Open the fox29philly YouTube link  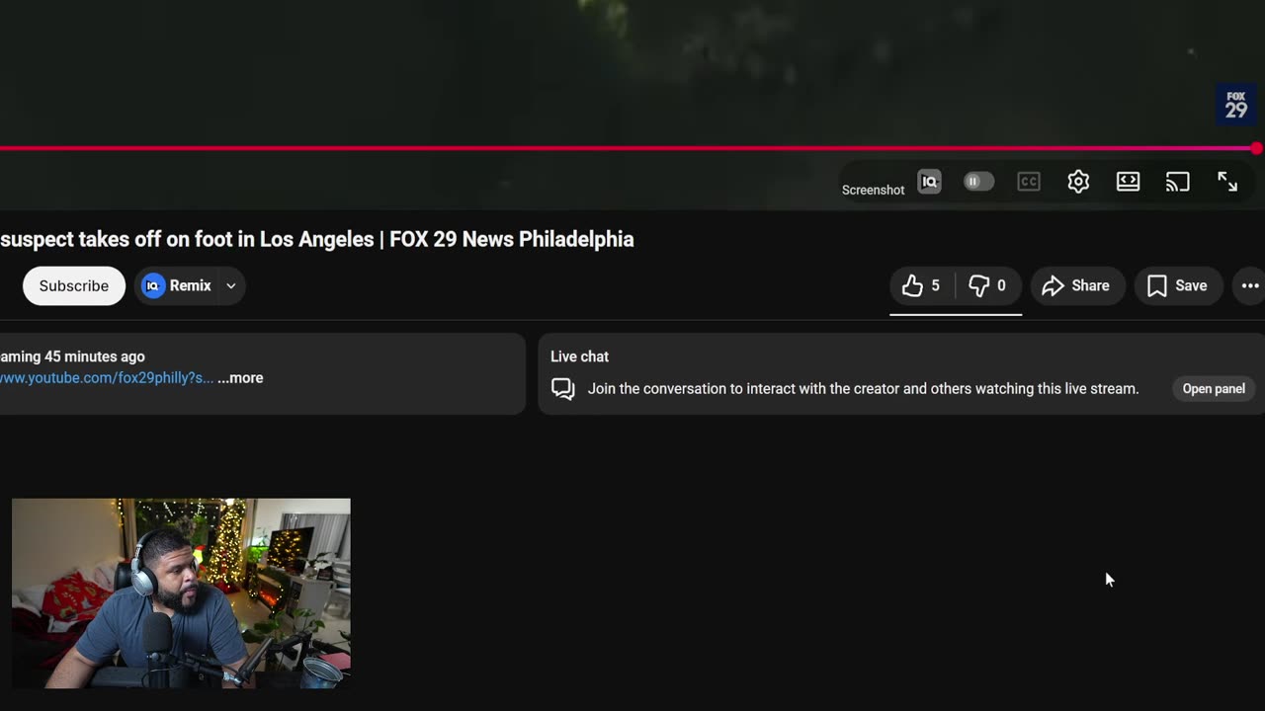click(107, 378)
